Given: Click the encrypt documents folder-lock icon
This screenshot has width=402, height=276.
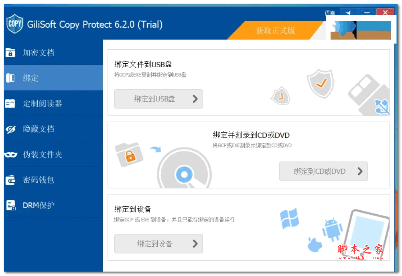Looking at the screenshot, I should coord(10,52).
